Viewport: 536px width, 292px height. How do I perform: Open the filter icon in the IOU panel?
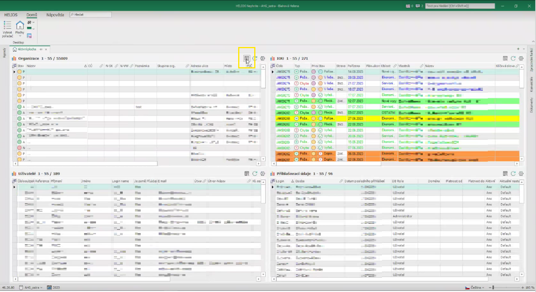coord(505,58)
